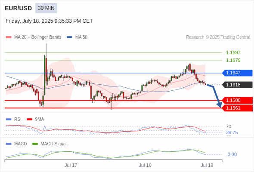The height and width of the screenshot is (172, 254).
Task: Click the MACD Signal color swatch
Action: 35,144
